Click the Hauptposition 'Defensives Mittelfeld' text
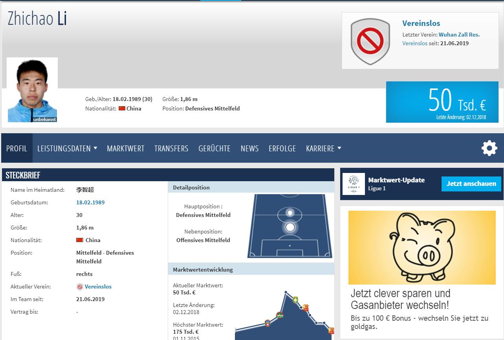Screen dimensions: 504x340 [203, 215]
